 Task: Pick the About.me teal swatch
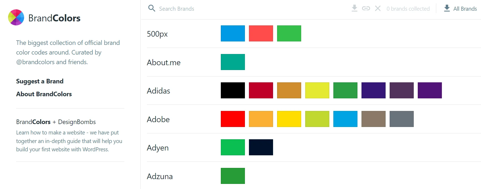(x=233, y=62)
